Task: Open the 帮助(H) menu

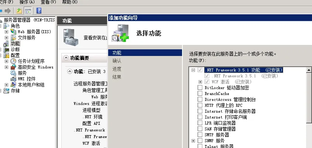Action: [70, 2]
